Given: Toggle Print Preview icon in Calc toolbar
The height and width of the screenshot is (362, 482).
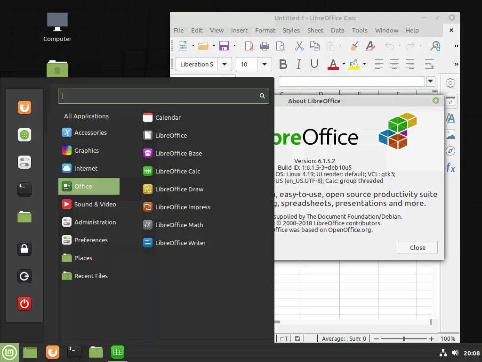Looking at the screenshot, I should [x=281, y=46].
